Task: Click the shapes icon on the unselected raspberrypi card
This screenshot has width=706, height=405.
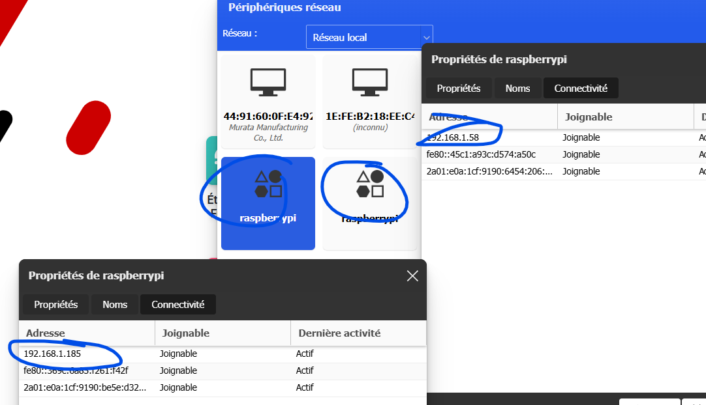Action: coord(370,184)
